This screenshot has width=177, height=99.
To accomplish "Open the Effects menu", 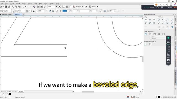I will (24, 4).
